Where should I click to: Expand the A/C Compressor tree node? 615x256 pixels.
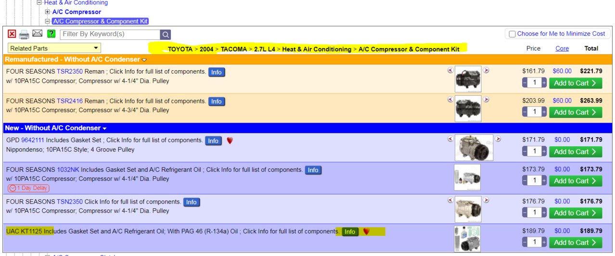coord(48,12)
